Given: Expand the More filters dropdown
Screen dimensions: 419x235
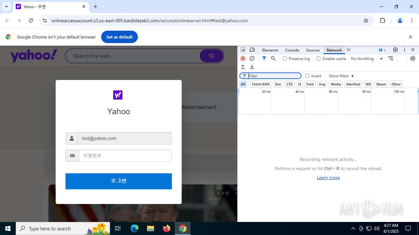Looking at the screenshot, I should [341, 76].
